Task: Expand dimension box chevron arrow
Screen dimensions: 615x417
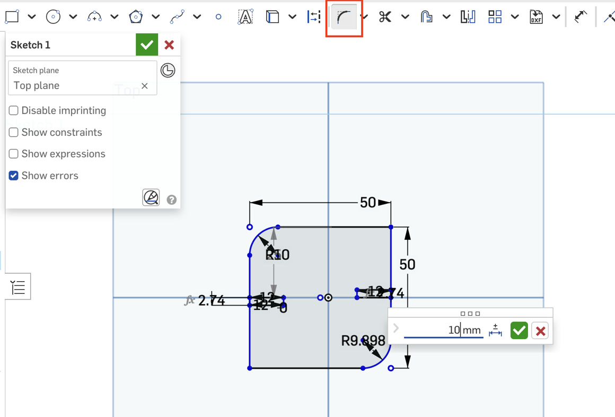Action: pyautogui.click(x=396, y=328)
